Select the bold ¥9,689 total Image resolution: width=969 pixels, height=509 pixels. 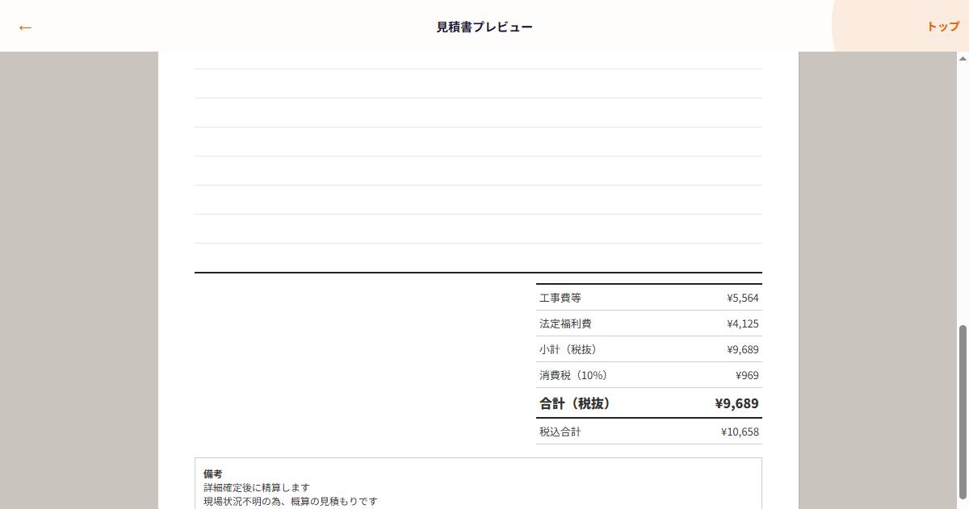(x=736, y=403)
